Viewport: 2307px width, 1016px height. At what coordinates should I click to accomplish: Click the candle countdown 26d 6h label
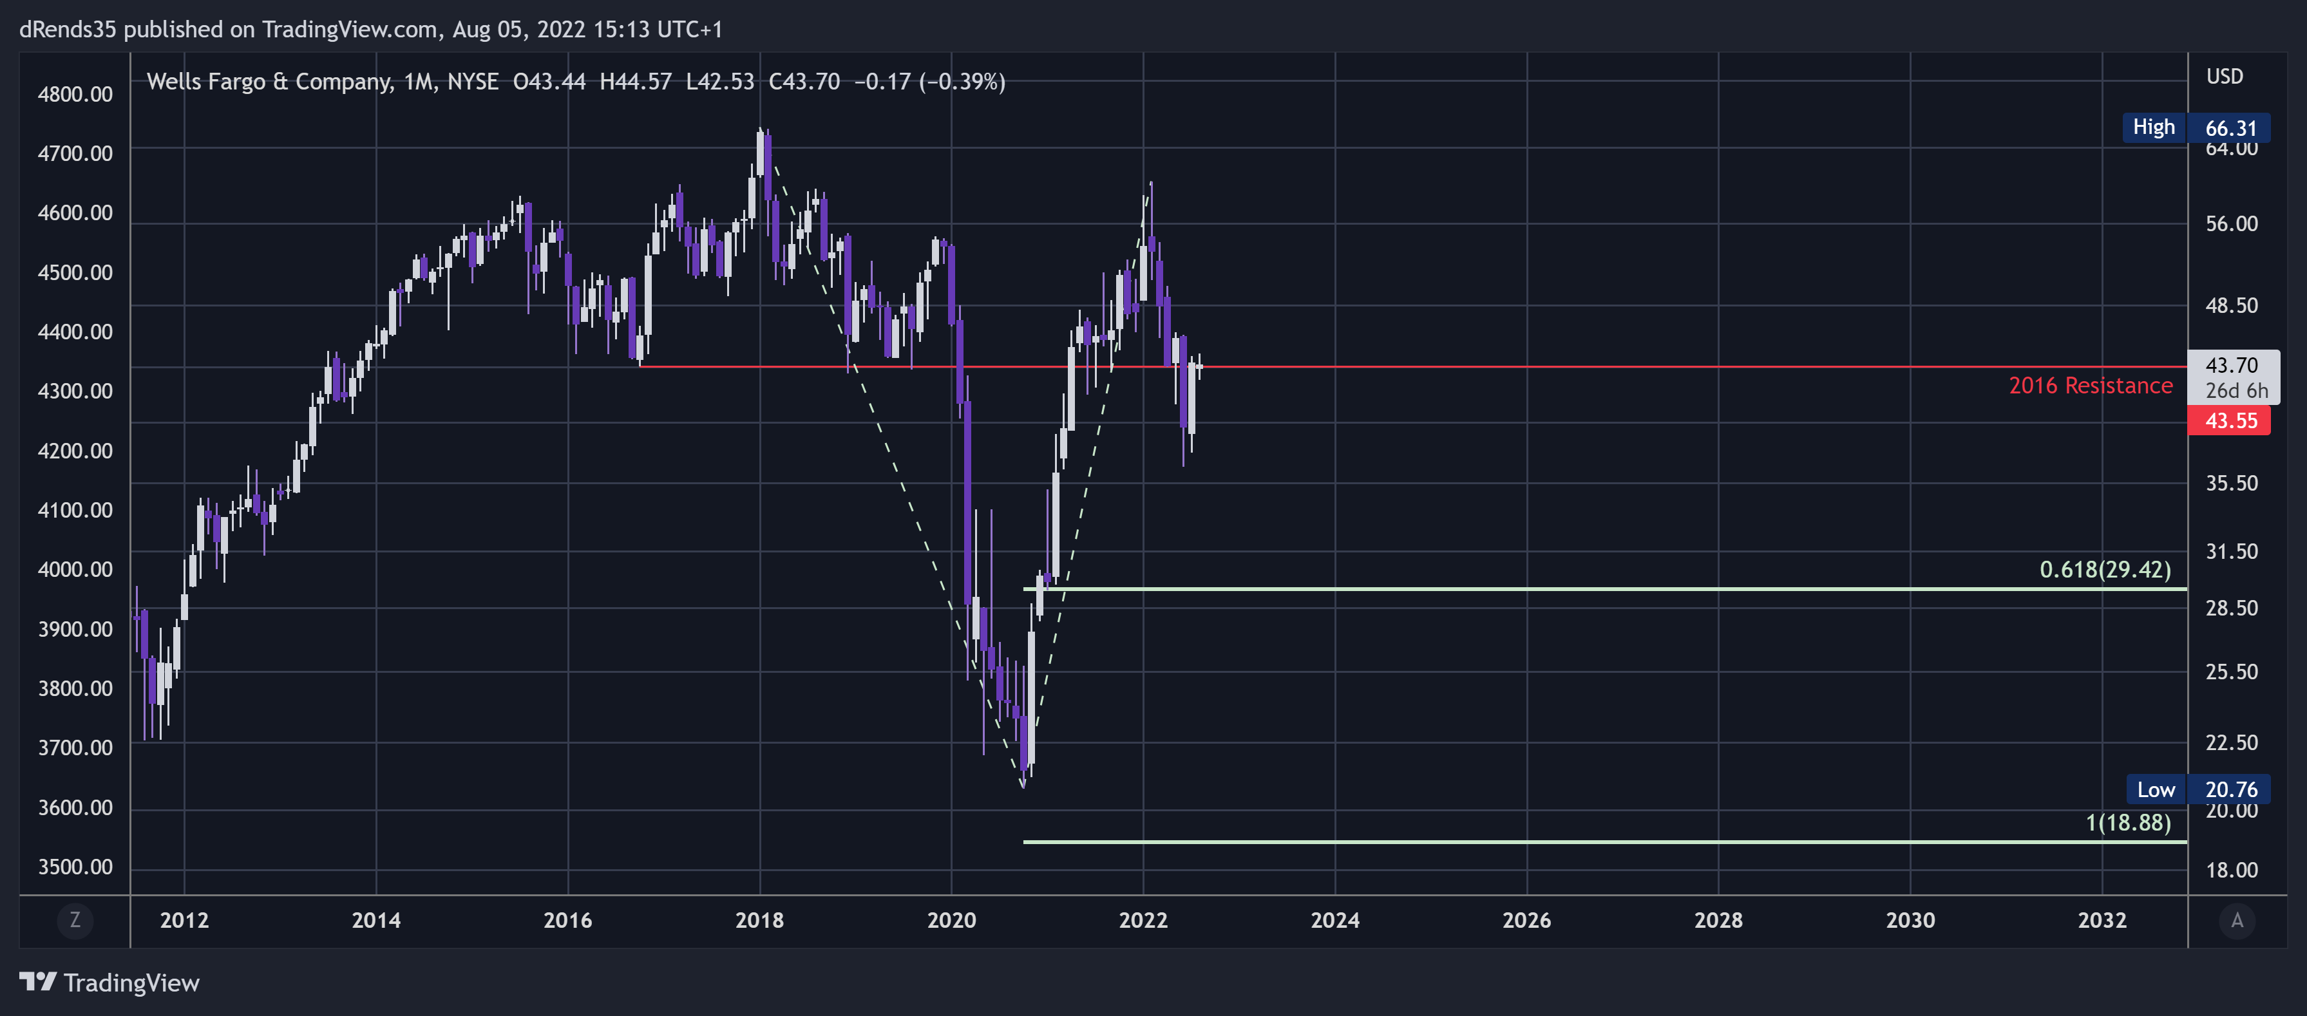(x=2236, y=390)
